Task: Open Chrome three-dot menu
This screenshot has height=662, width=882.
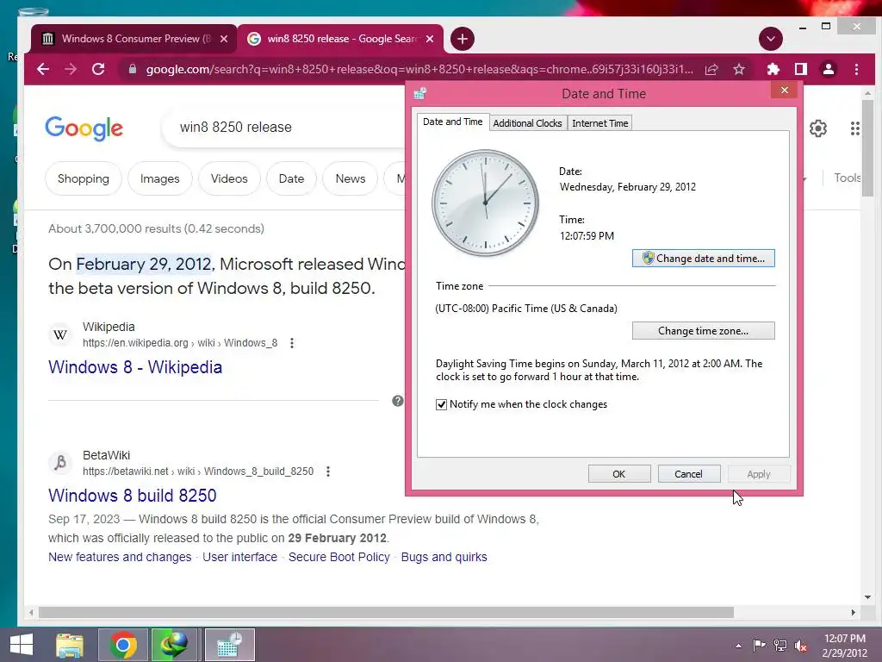Action: (x=856, y=69)
